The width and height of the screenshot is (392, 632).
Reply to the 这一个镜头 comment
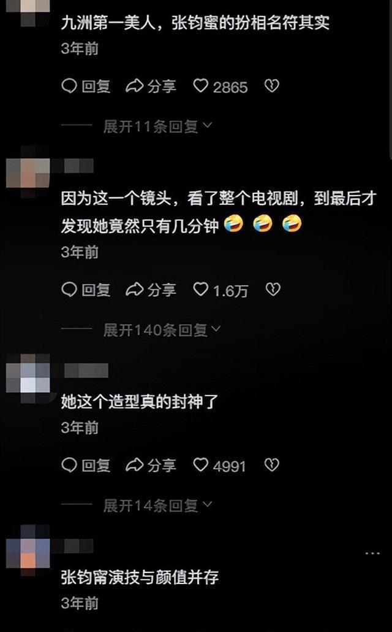[86, 290]
